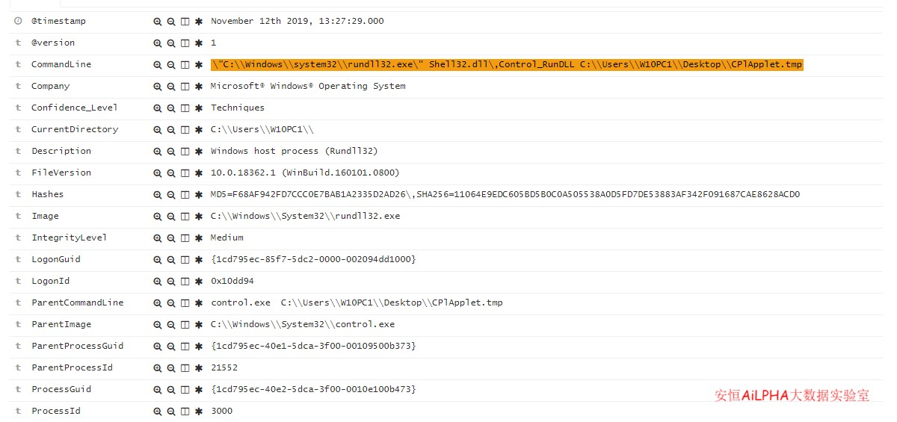The width and height of the screenshot is (897, 422).
Task: Select the ParentProcessGuid field name
Action: (x=77, y=347)
